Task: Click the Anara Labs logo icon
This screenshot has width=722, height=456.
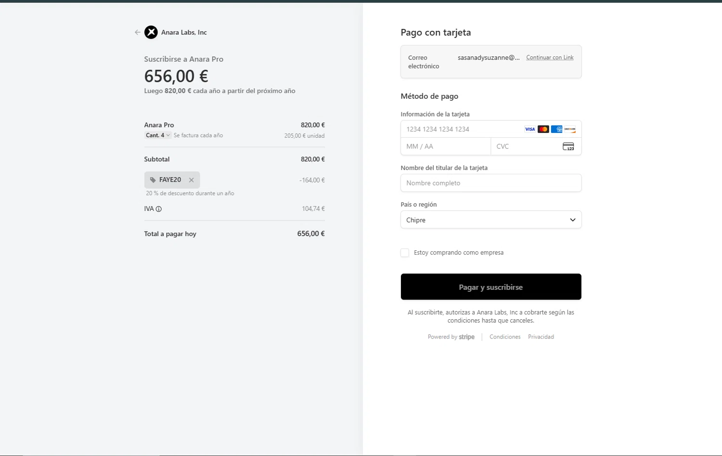Action: (x=151, y=32)
